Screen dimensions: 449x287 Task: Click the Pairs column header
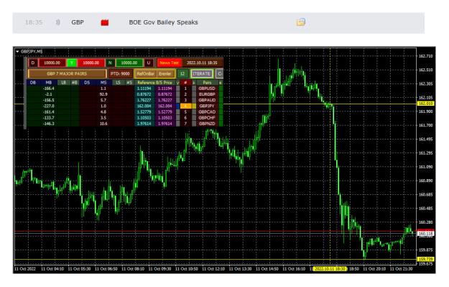[x=207, y=83]
